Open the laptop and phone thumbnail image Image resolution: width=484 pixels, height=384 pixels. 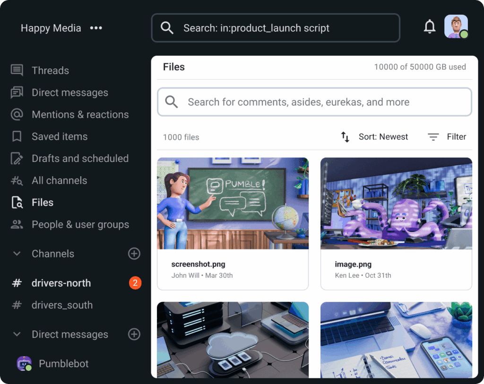tap(397, 340)
